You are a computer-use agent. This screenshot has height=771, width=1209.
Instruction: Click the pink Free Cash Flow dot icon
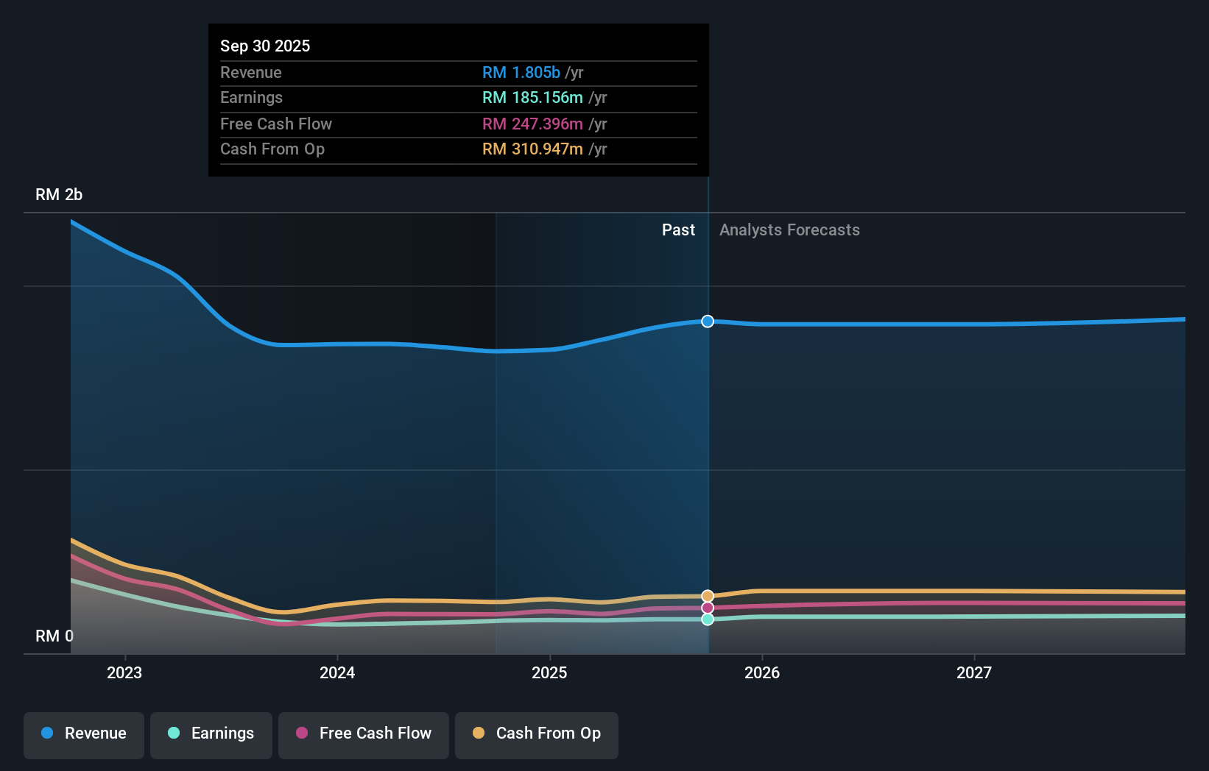[302, 733]
